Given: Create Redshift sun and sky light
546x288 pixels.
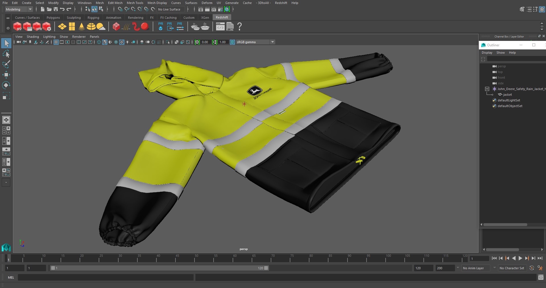Looking at the screenshot, I should 101,27.
